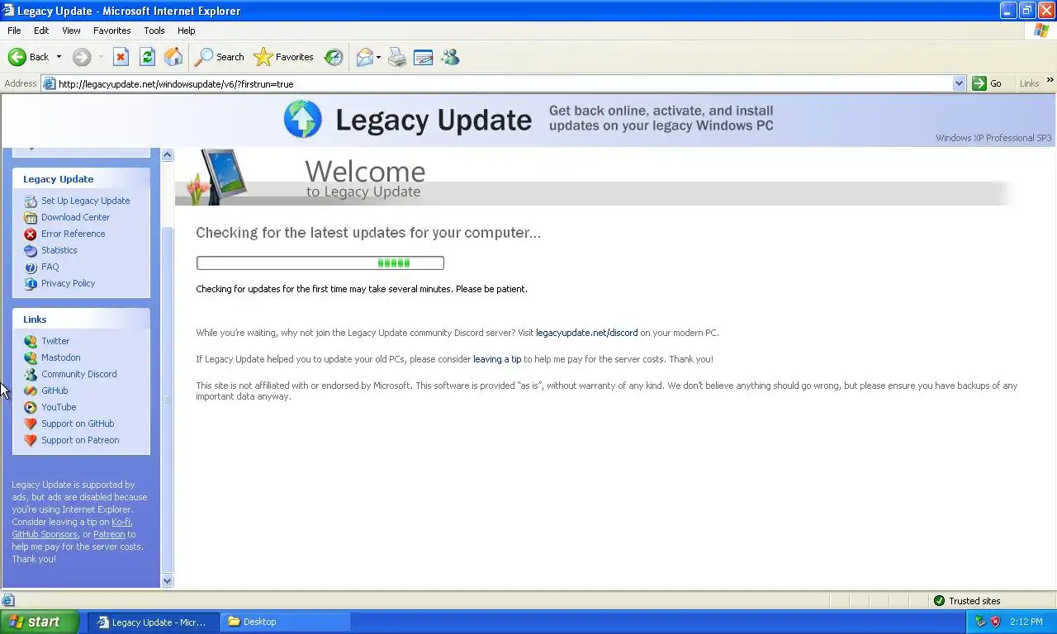
Task: Click the Error Reference link text
Action: coord(73,234)
